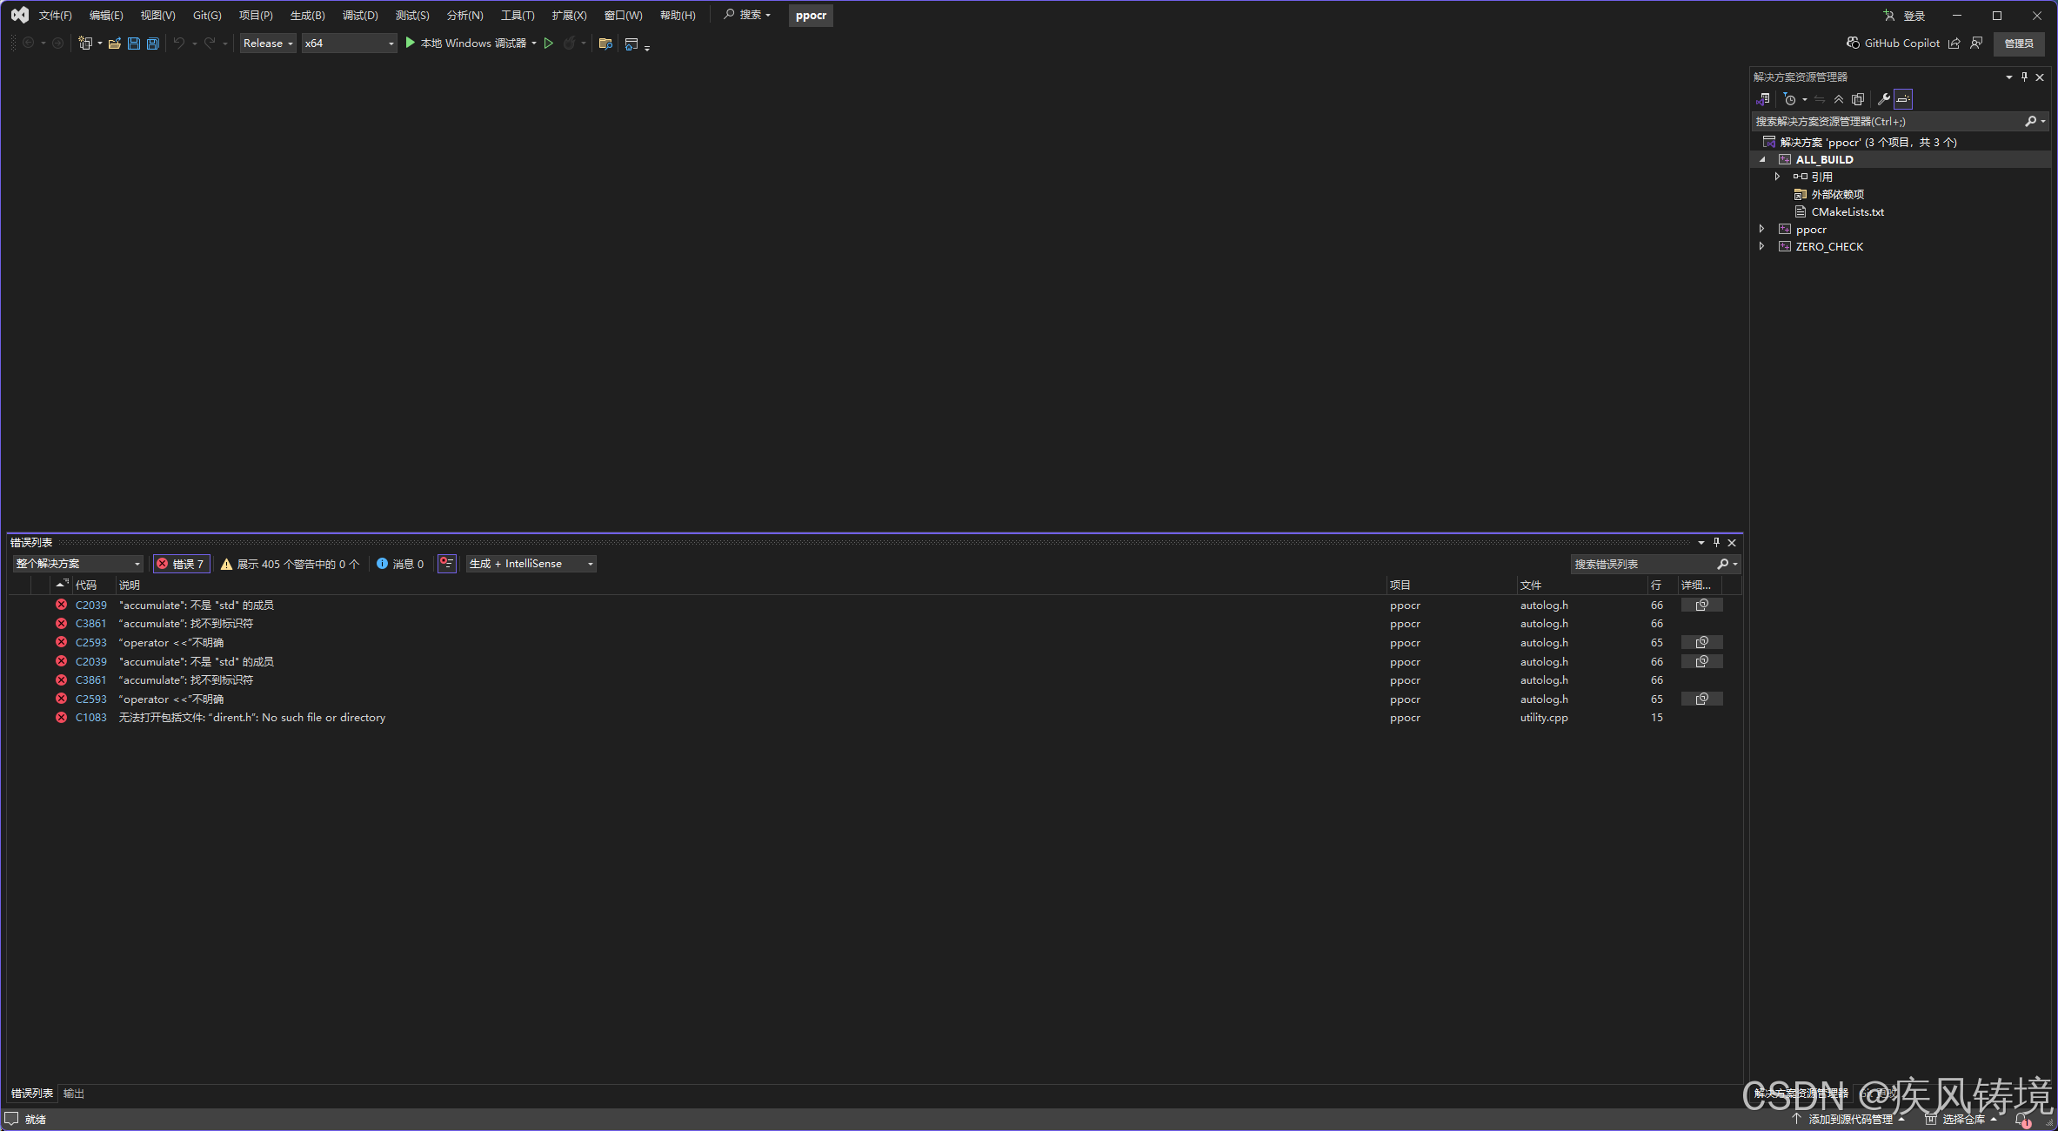Open the Release configuration dropdown
Image resolution: width=2058 pixels, height=1131 pixels.
(267, 43)
